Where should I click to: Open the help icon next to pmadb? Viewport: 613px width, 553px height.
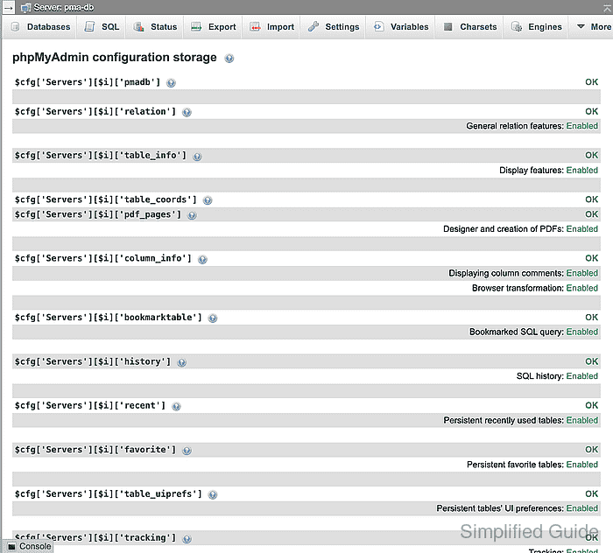coord(171,83)
